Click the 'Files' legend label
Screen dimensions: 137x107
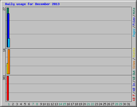click(x=134, y=21)
